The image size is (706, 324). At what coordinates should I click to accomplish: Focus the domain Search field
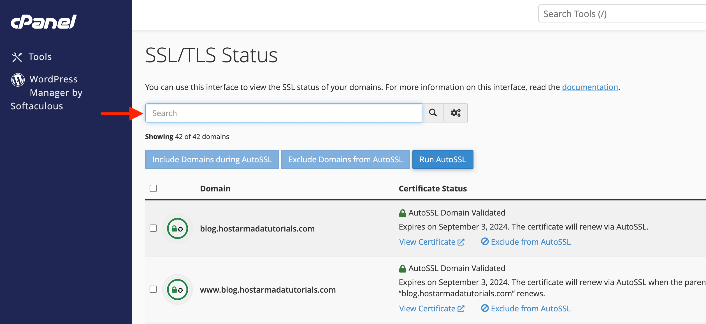(284, 113)
